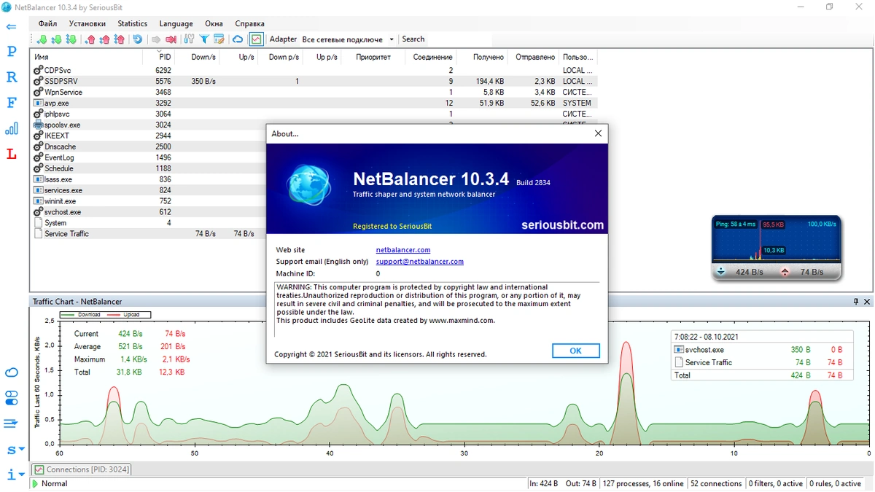875x492 pixels.
Task: Open the Language menu
Action: [x=176, y=24]
